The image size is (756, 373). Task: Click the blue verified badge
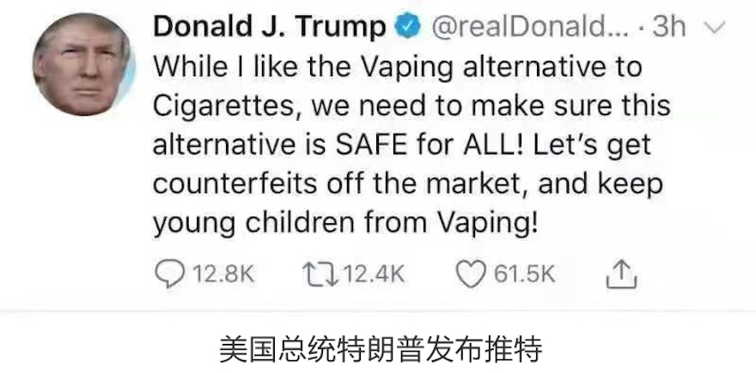coord(408,27)
